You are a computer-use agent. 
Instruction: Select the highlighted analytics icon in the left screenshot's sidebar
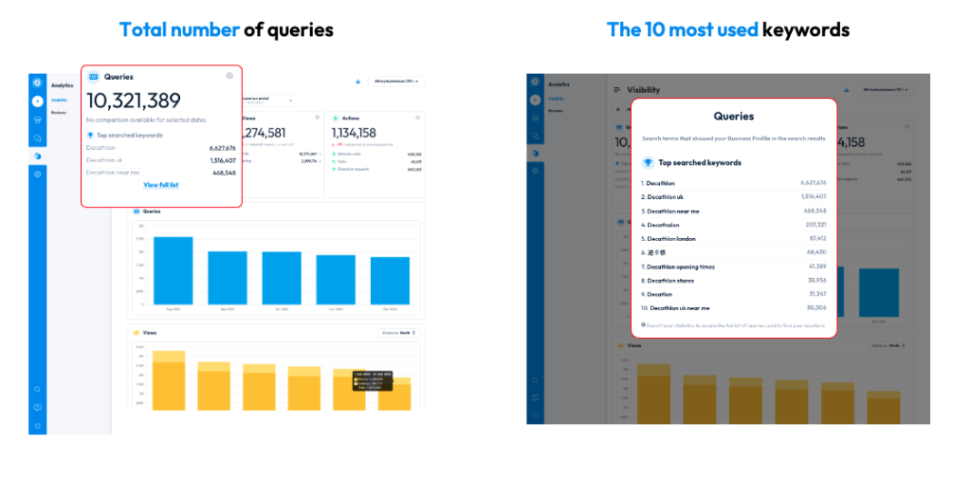37,156
